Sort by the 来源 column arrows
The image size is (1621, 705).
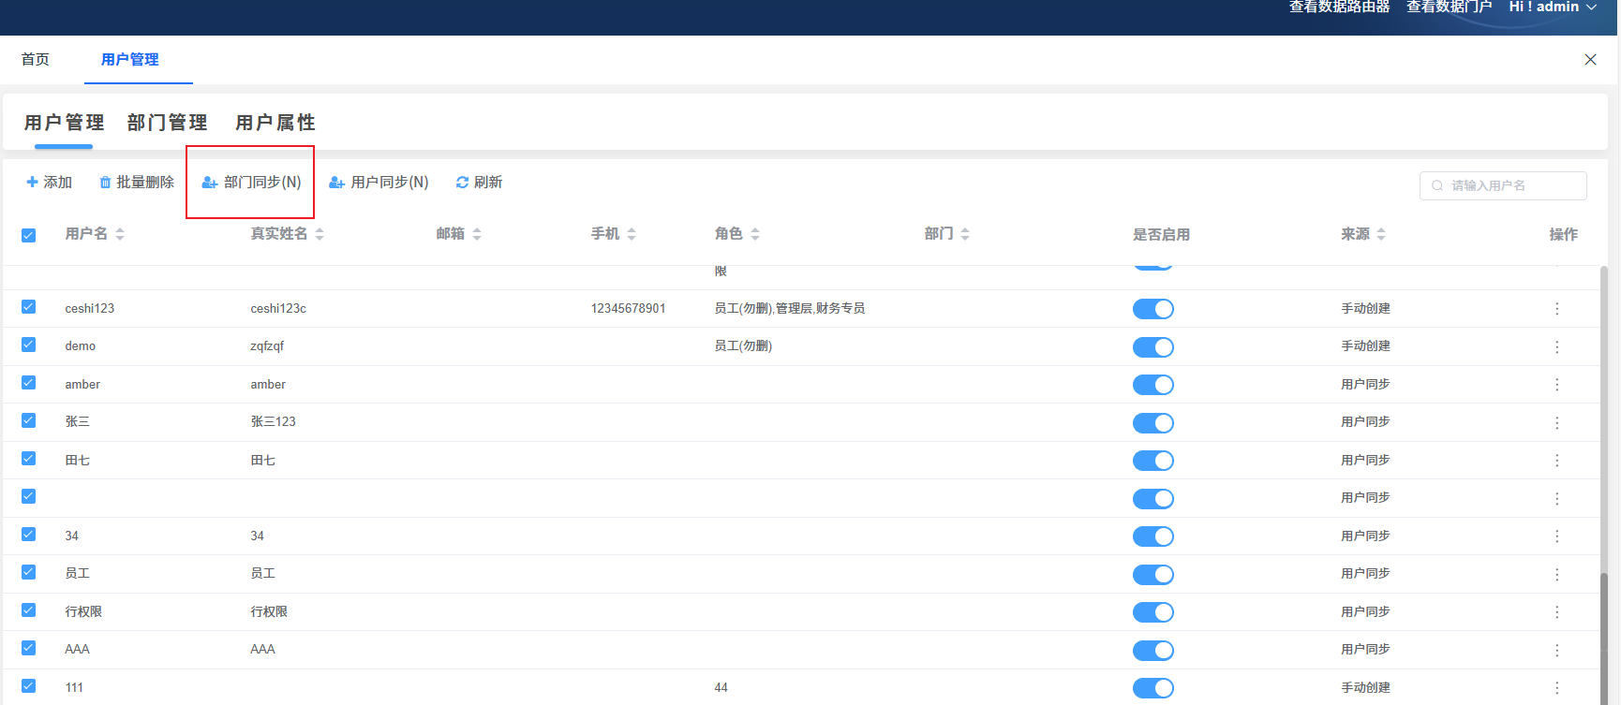[x=1381, y=234]
